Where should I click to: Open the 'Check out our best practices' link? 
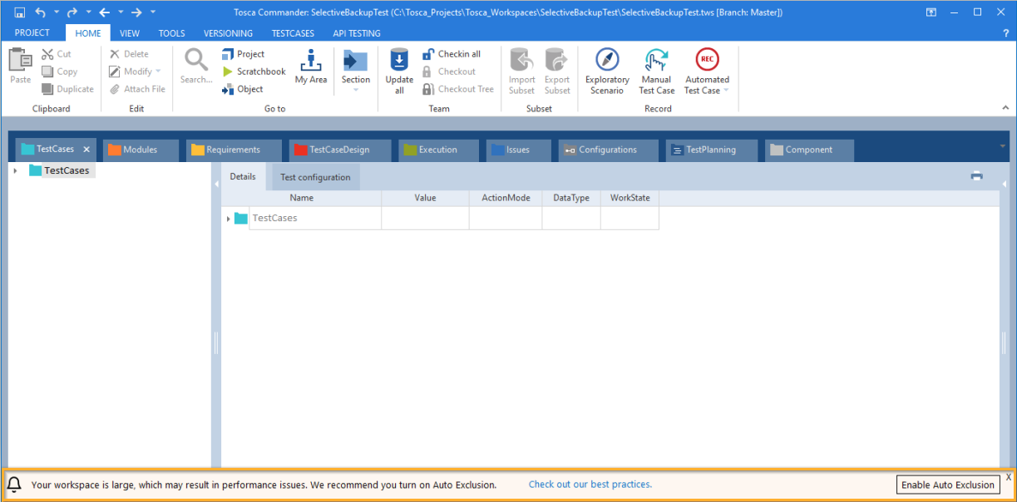tap(590, 485)
